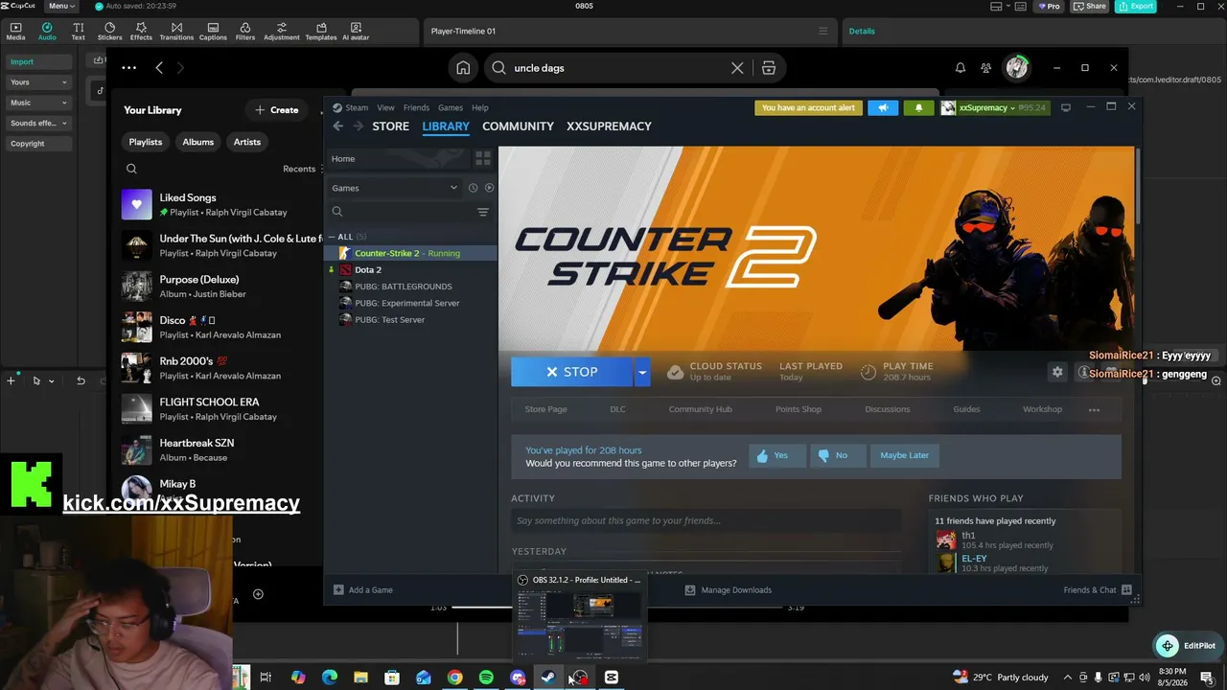
Task: Clear the Spotify search field
Action: [x=737, y=68]
